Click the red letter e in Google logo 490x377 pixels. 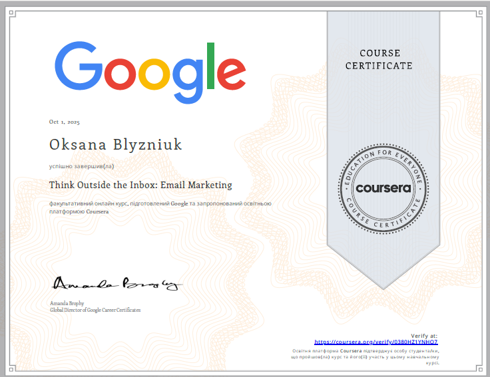coord(232,71)
